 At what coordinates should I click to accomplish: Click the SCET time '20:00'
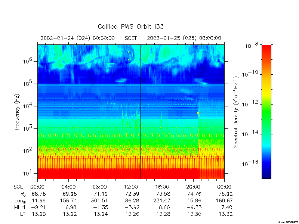coord(193,187)
